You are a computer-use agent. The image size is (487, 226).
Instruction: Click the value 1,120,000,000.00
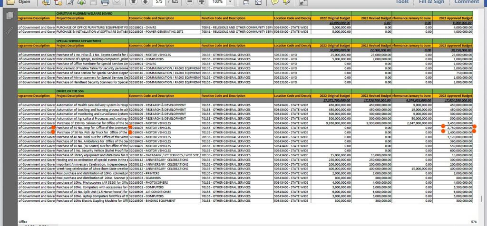[460, 137]
